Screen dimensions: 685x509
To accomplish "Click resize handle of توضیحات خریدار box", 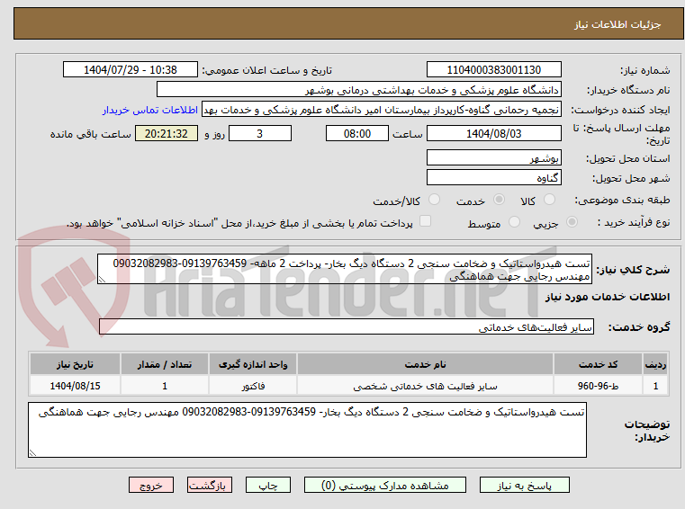I will [32, 453].
